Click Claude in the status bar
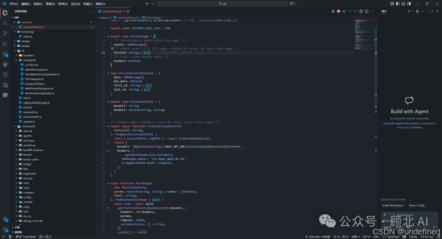Image resolution: width=442 pixels, height=239 pixels. [413, 237]
